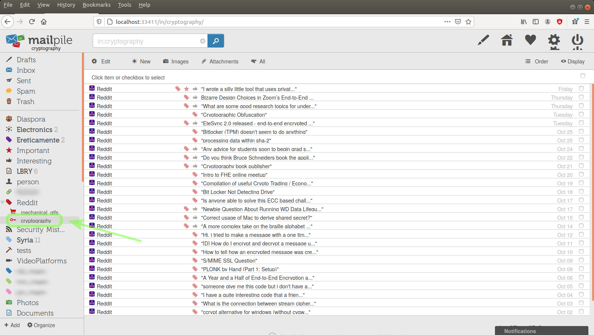The image size is (594, 335).
Task: Open the Inbox folder
Action: tap(26, 70)
